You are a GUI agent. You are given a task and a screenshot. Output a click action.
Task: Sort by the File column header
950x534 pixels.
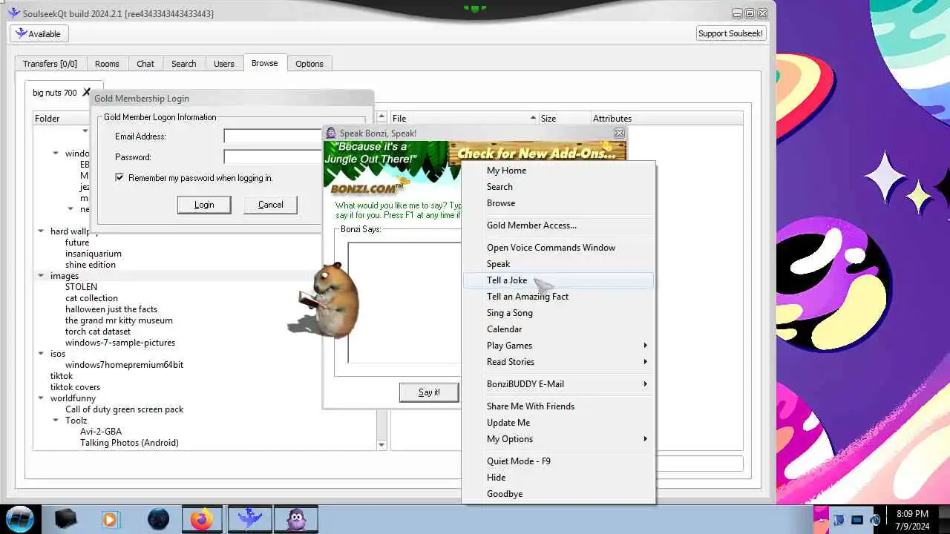pyautogui.click(x=464, y=119)
